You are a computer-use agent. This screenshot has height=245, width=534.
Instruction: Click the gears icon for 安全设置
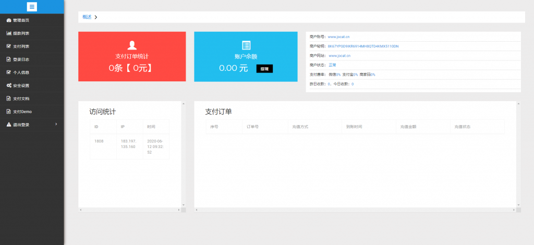(x=8, y=85)
